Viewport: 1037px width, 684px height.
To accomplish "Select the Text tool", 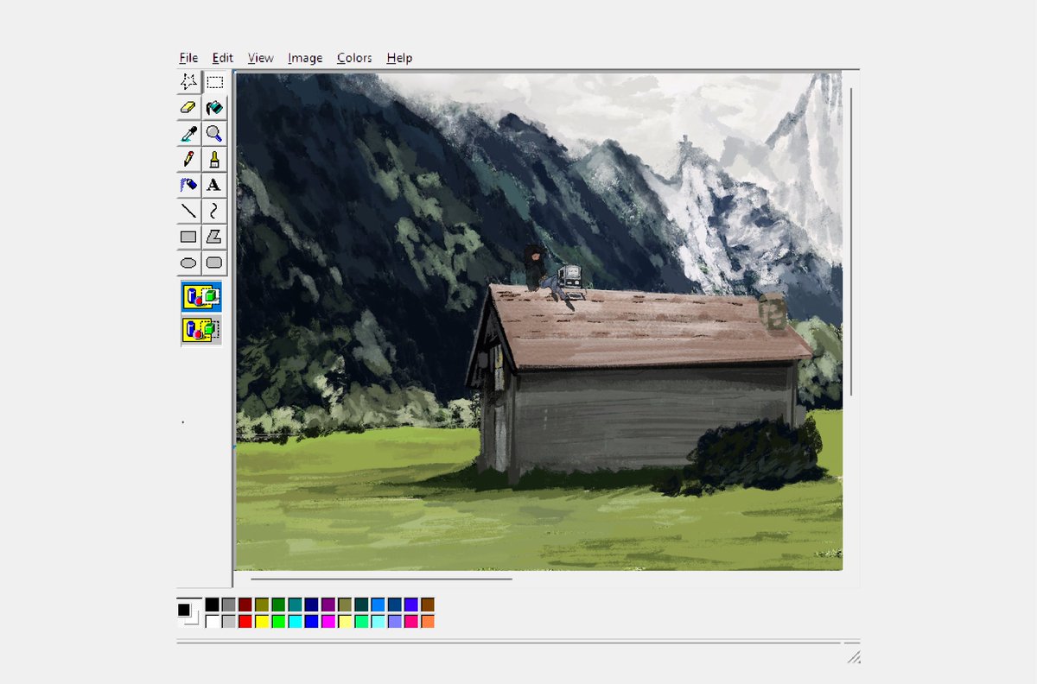I will 214,185.
